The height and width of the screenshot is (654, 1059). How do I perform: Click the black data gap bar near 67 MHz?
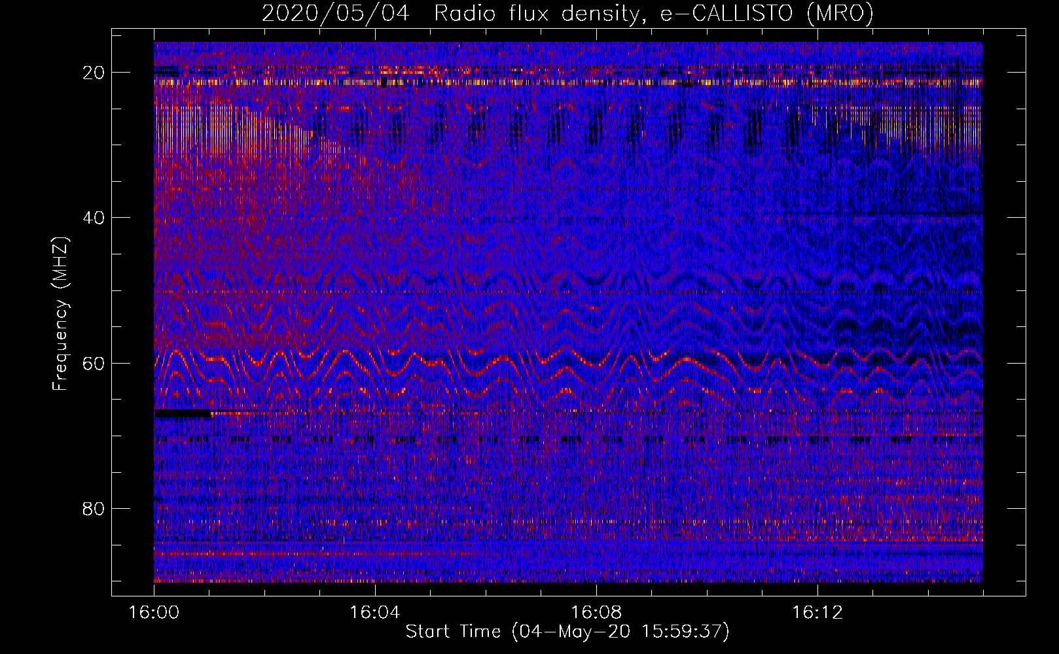point(183,413)
